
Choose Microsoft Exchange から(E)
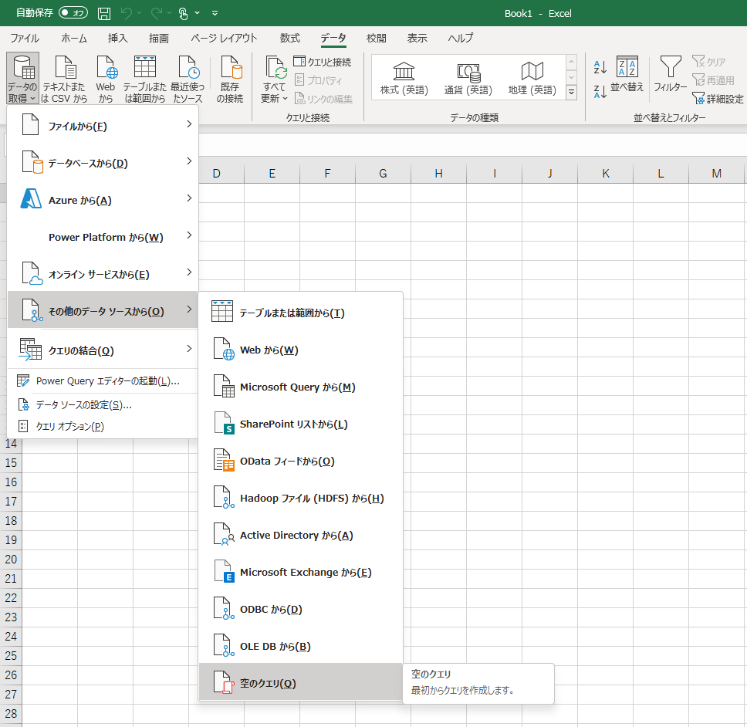301,572
